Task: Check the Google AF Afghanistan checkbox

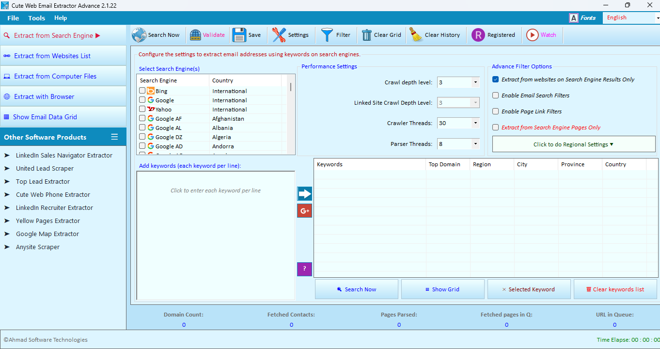Action: point(142,118)
